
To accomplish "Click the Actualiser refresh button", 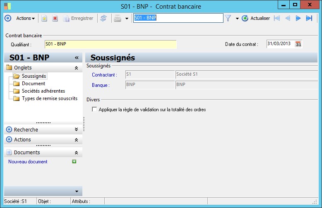I will [256, 18].
